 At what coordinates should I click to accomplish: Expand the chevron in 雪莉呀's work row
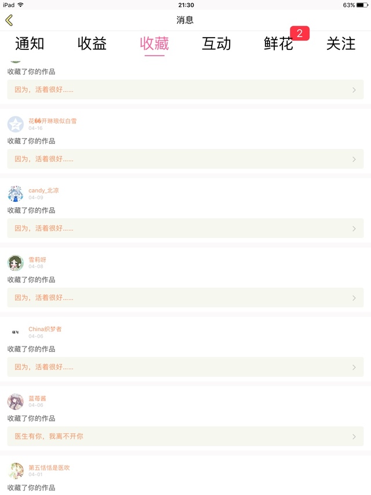coord(354,298)
